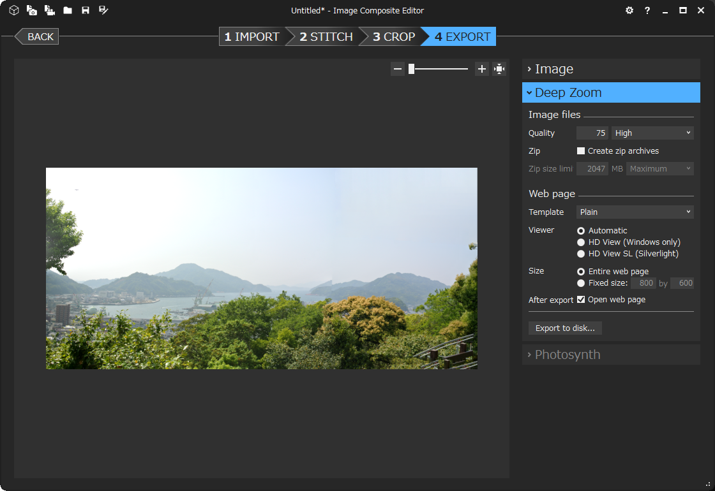This screenshot has width=715, height=491.
Task: Zoom out of the panorama preview
Action: coord(397,68)
